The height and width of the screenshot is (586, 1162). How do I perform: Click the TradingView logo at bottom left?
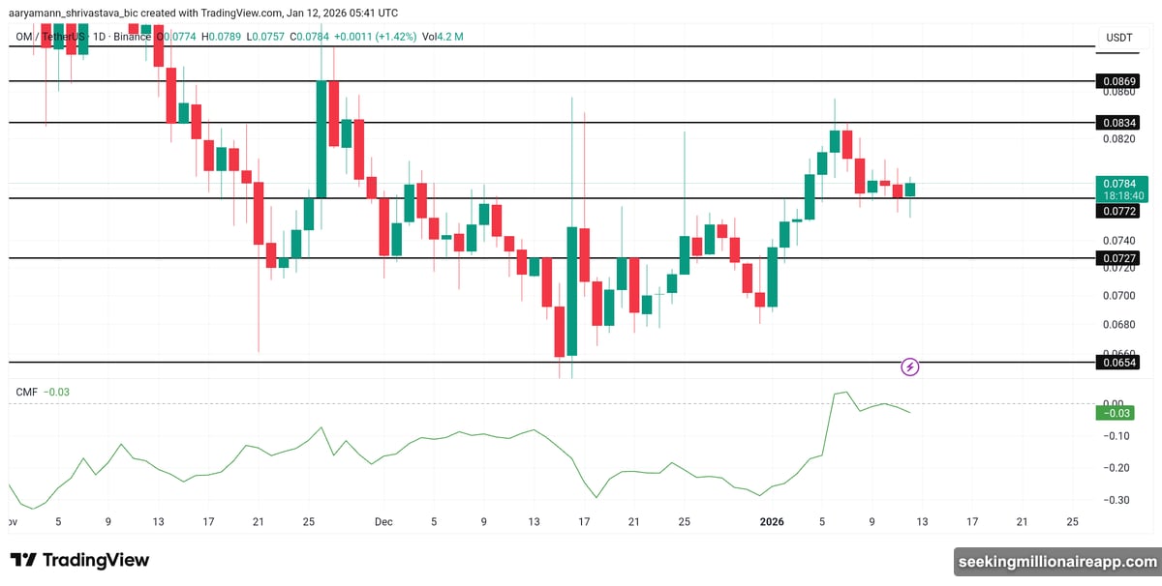tap(80, 560)
